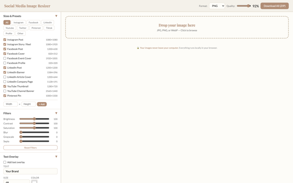Check the YouTube Channel Banner preset

click(5, 91)
